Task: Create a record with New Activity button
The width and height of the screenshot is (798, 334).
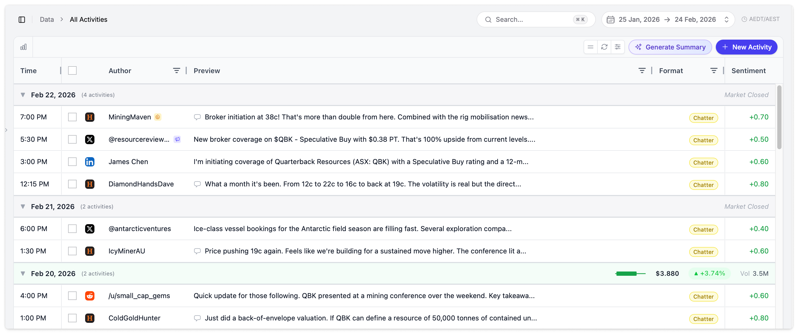Action: [747, 47]
